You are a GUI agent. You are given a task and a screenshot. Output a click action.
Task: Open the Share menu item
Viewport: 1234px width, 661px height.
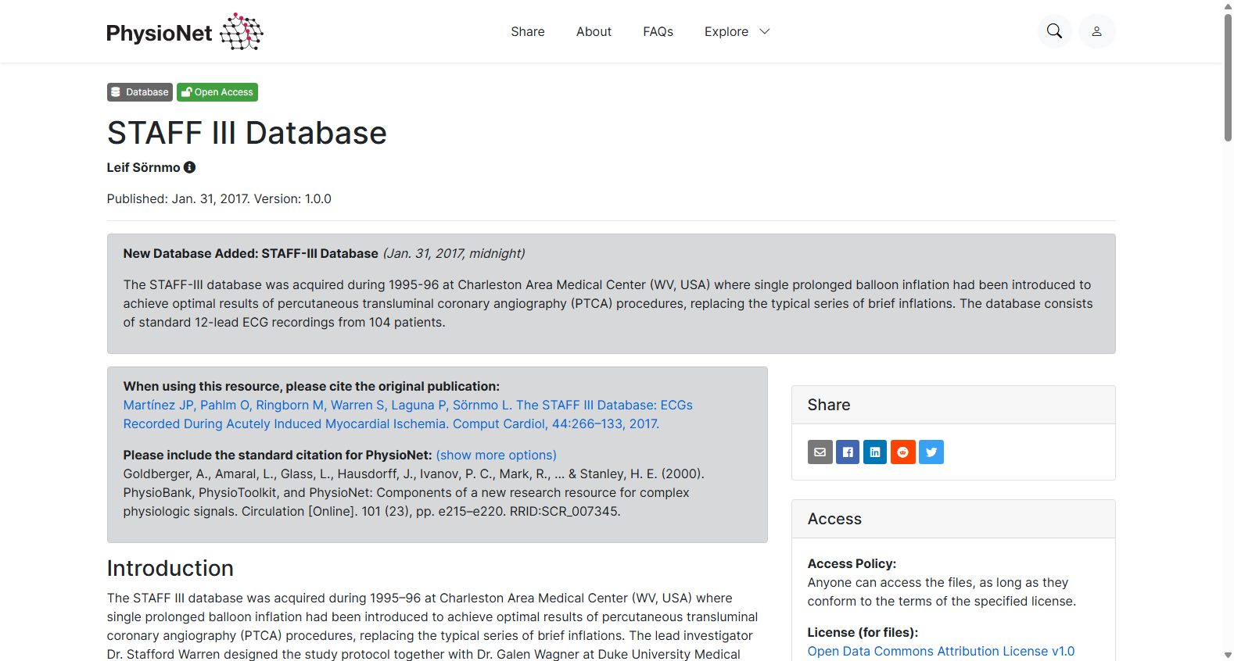point(528,31)
